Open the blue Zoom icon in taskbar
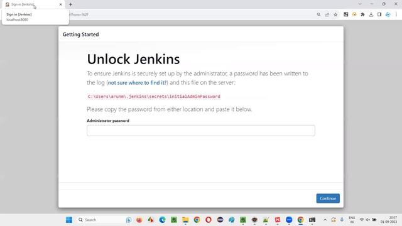 [x=289, y=220]
